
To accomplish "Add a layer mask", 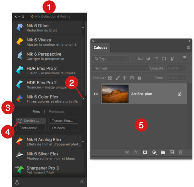I will tap(145, 152).
